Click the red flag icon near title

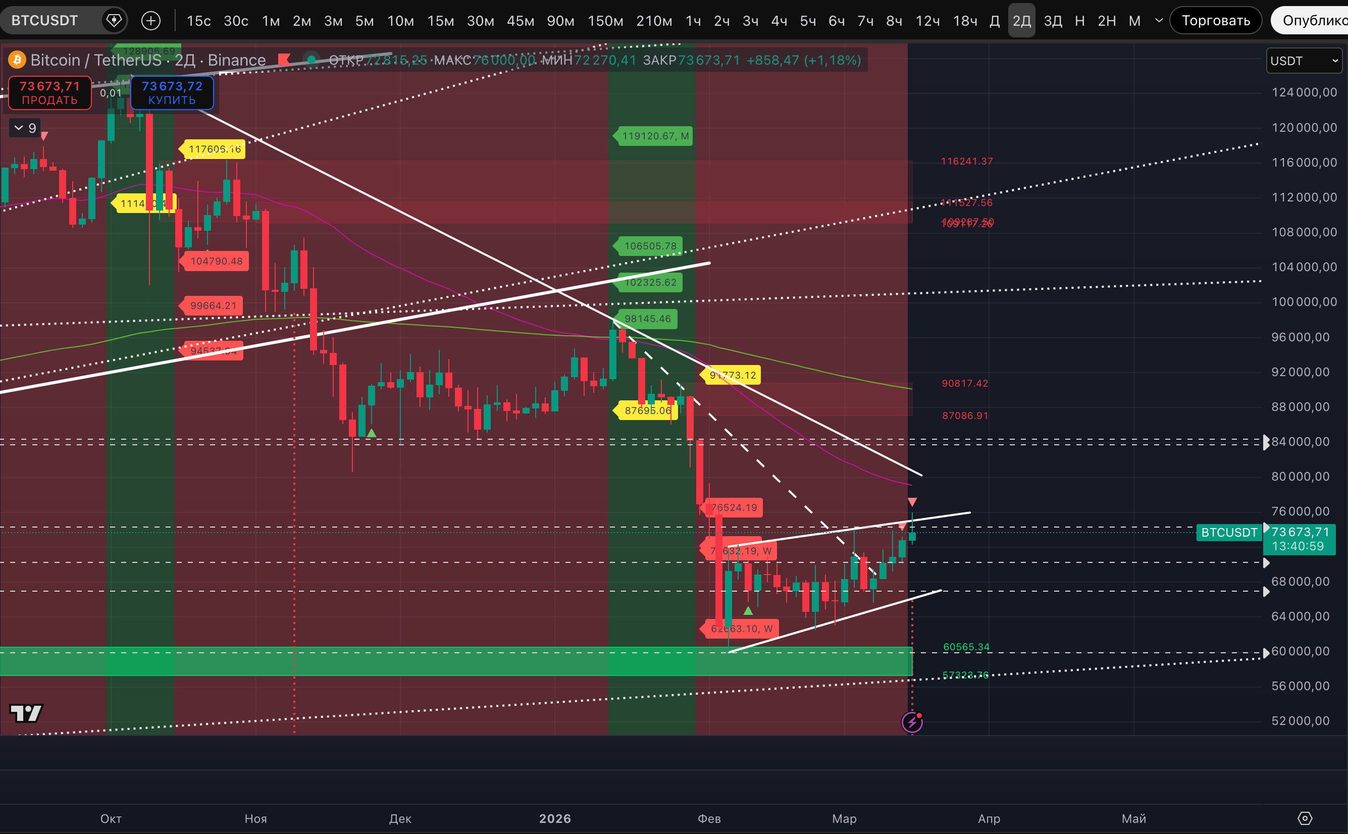pyautogui.click(x=285, y=60)
